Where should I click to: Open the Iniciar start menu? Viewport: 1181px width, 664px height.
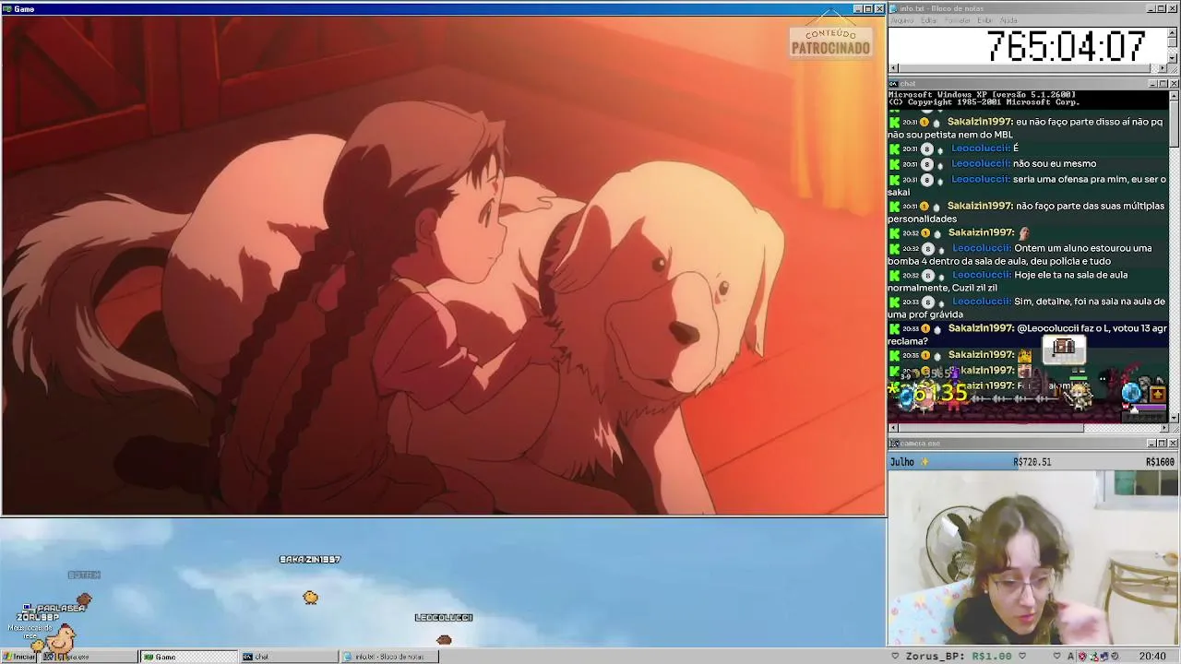click(18, 657)
